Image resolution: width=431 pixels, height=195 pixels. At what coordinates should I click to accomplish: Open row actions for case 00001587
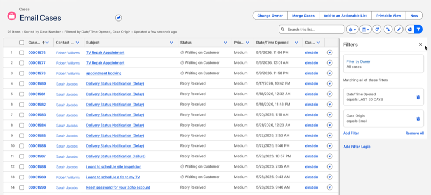tap(330, 156)
